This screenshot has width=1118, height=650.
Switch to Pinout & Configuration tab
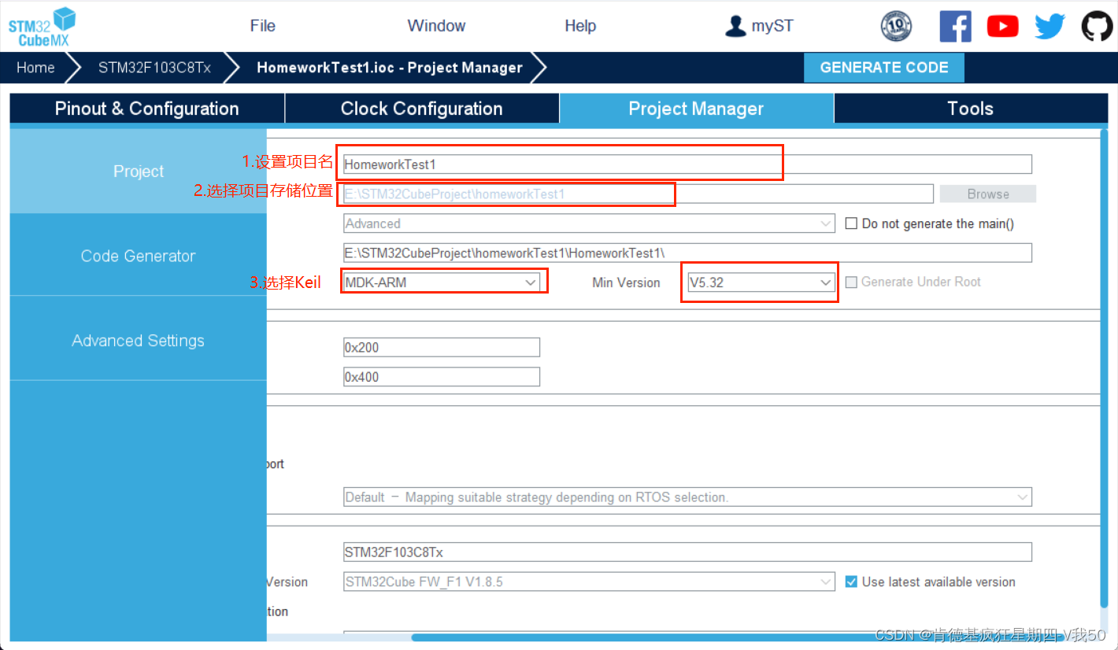[147, 109]
